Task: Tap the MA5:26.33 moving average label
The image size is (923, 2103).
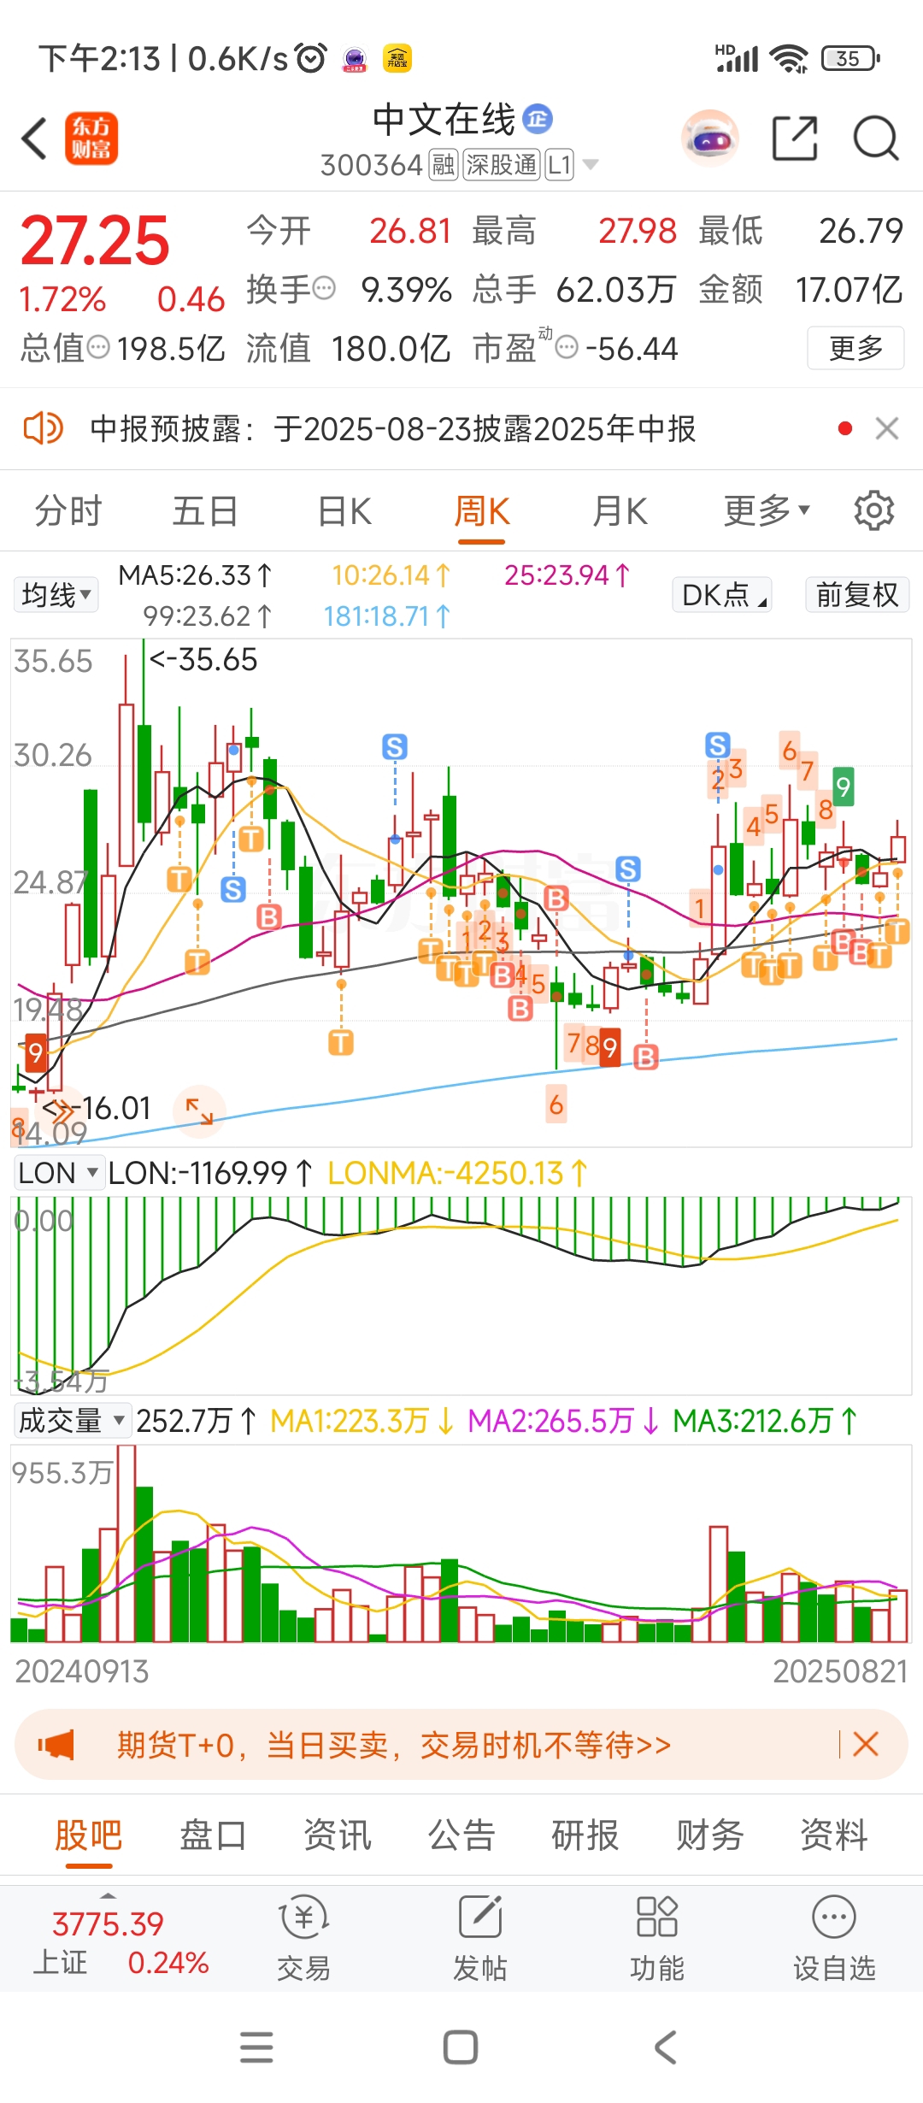Action: tap(195, 575)
